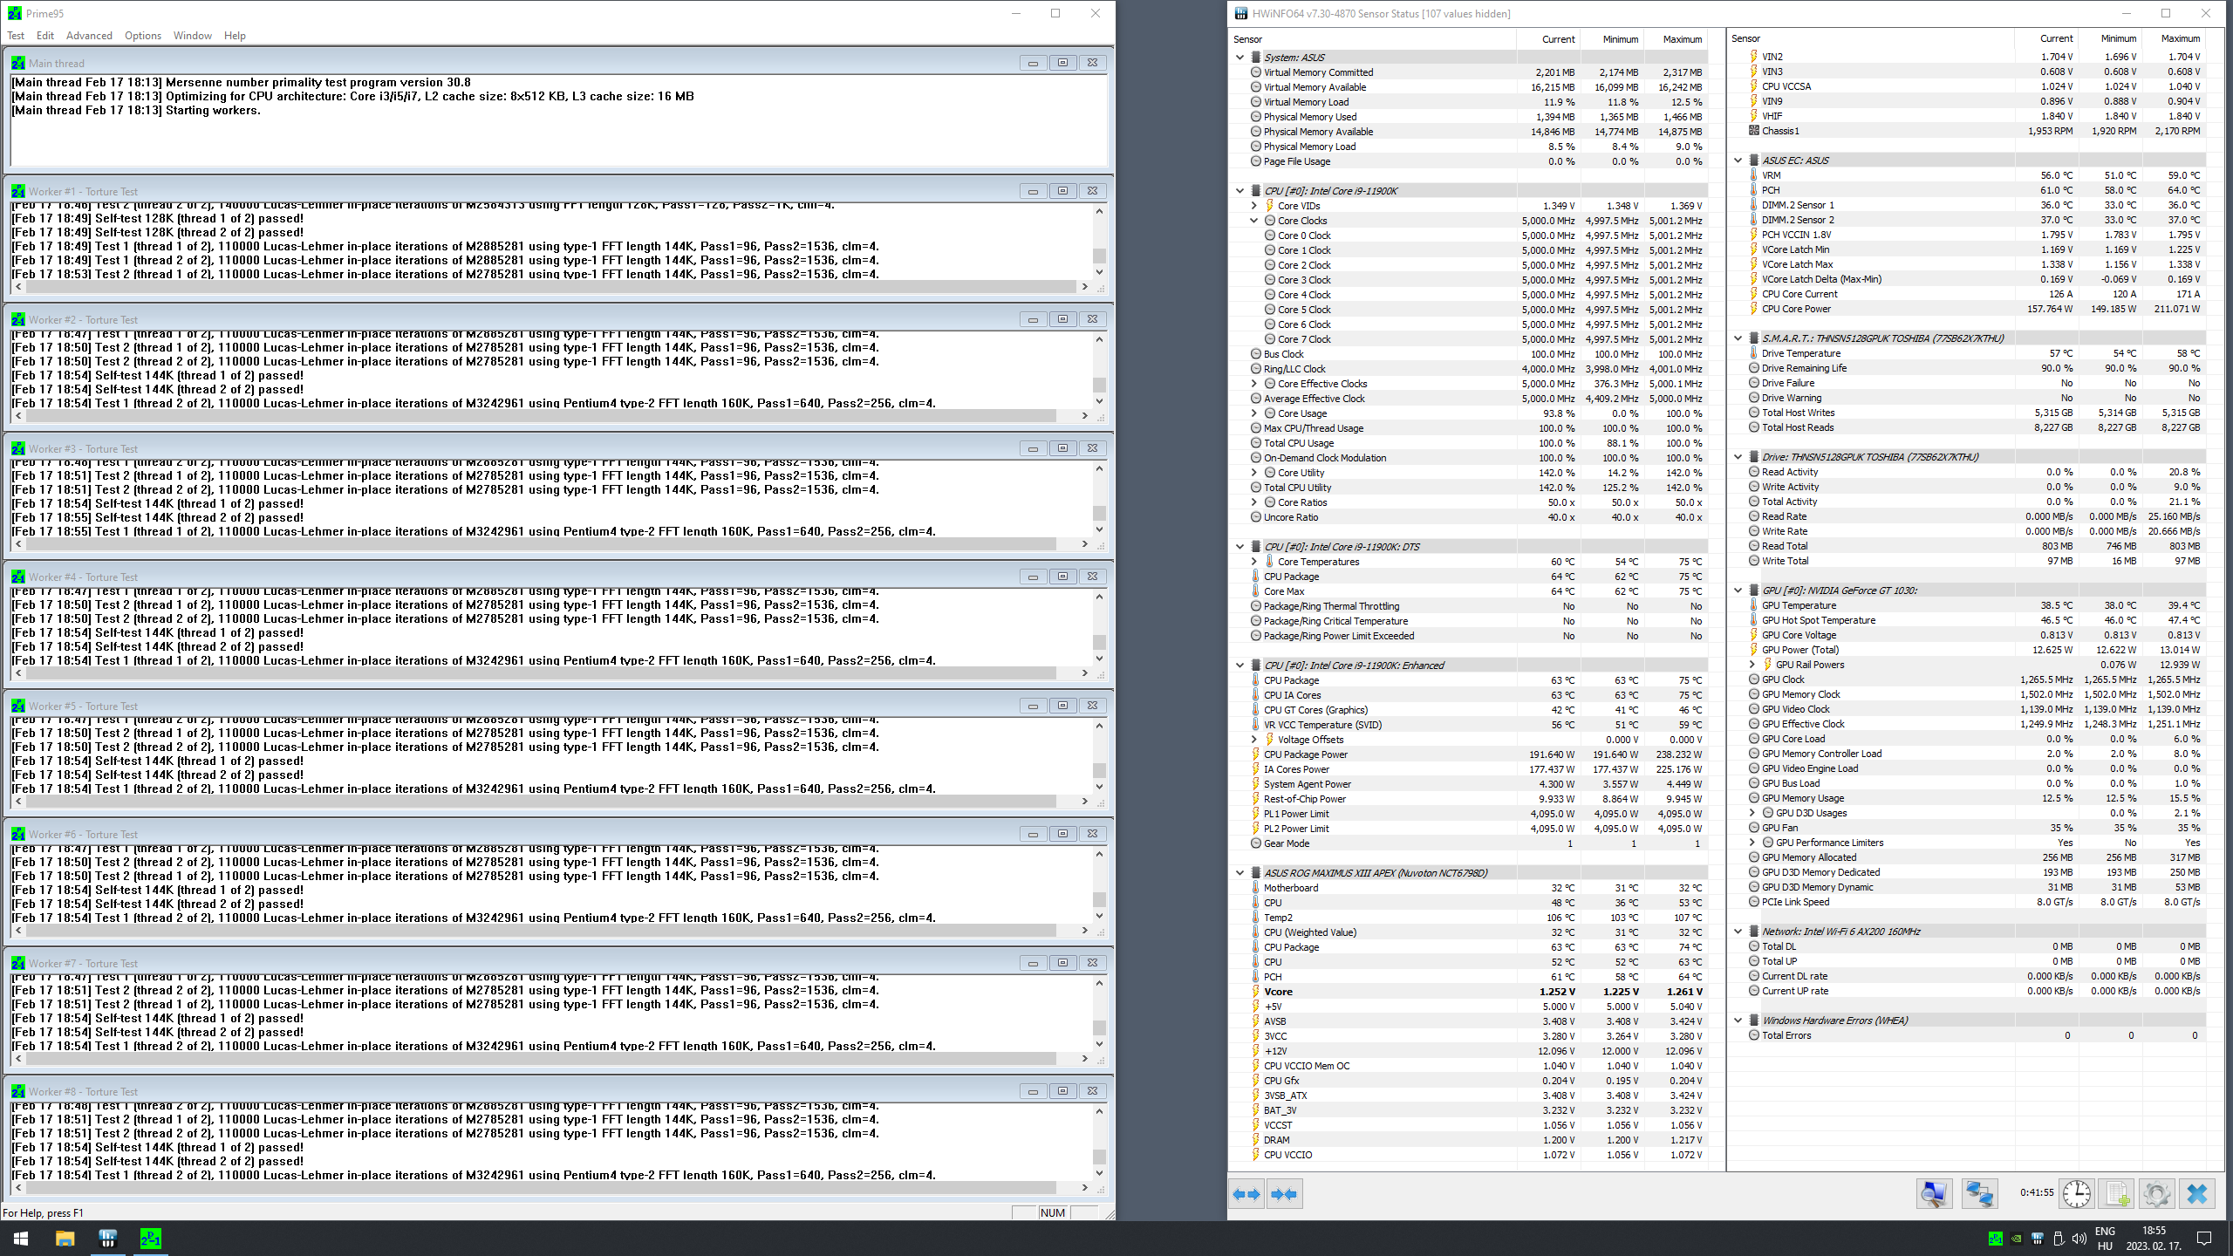The width and height of the screenshot is (2233, 1256).
Task: Collapse the Network: Intel Wi-Fi 6 AX200 group
Action: [x=1738, y=932]
